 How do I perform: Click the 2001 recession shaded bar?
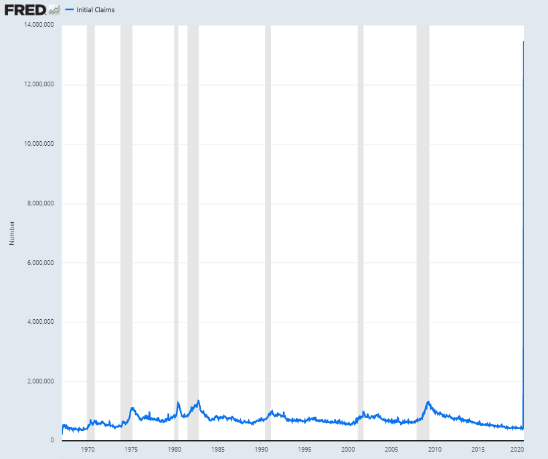point(361,232)
